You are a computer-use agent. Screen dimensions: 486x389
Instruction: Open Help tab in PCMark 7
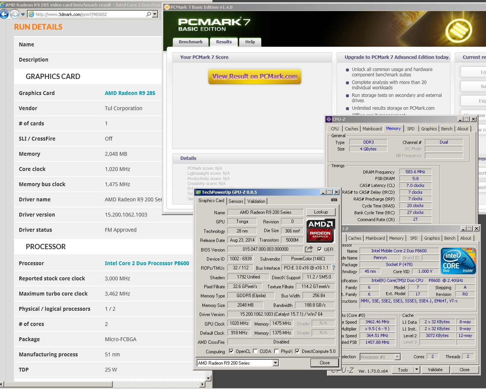tap(250, 42)
